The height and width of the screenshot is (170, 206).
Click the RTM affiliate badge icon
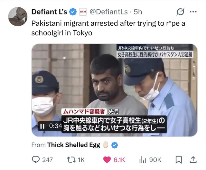83,12
